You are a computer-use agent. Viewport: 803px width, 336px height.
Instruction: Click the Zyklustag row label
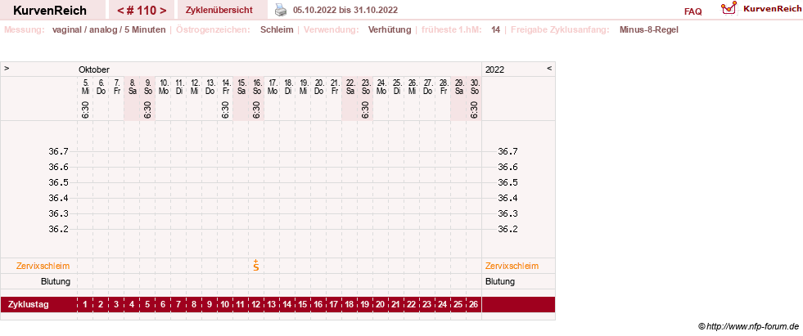(29, 305)
